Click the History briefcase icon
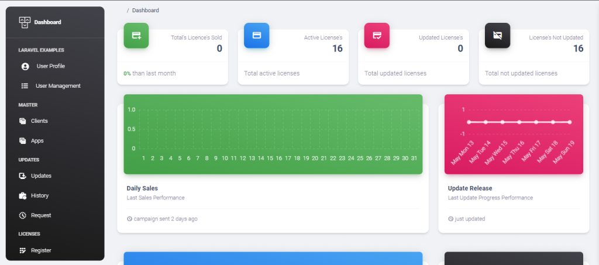599x265 pixels. point(23,196)
